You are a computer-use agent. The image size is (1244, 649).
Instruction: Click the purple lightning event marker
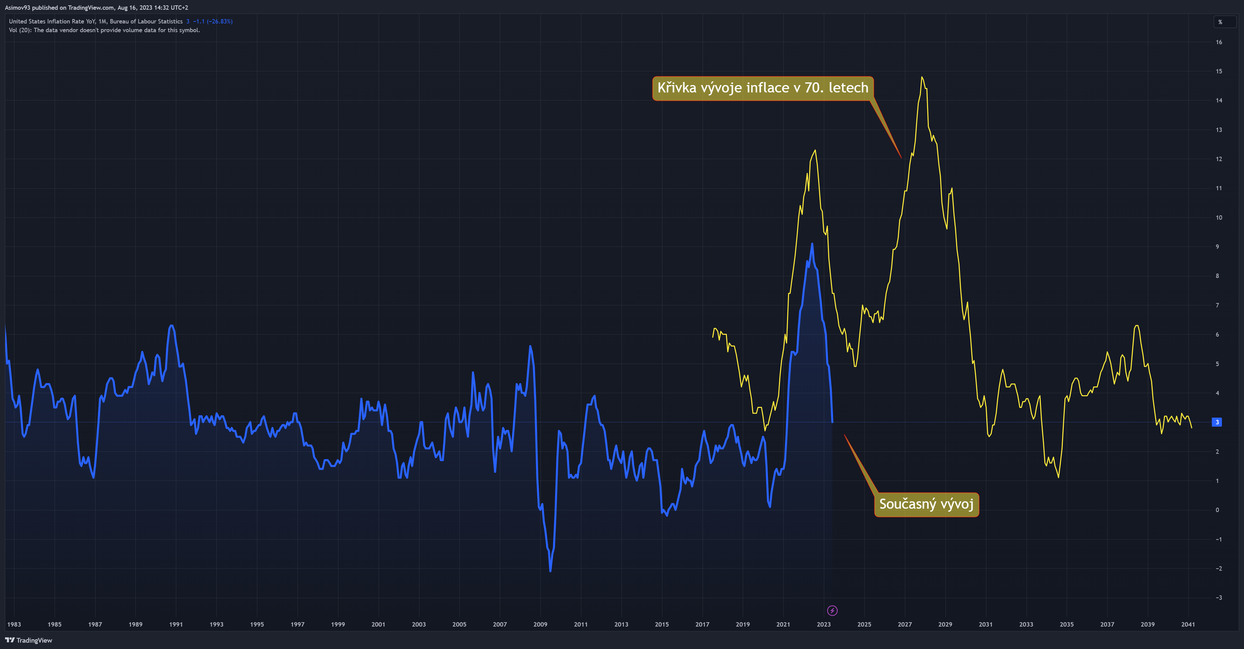click(832, 611)
